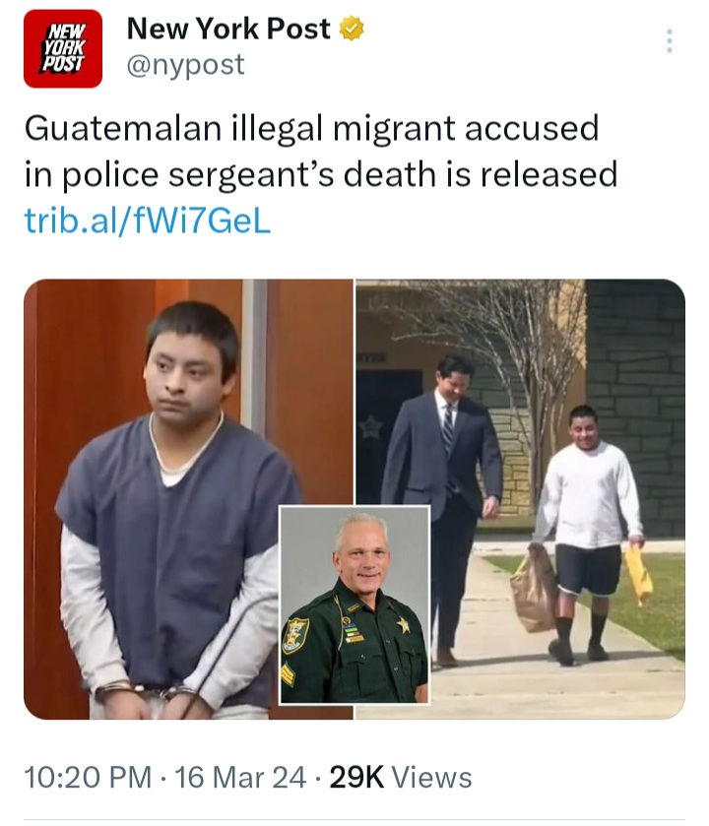Click the @nypost handle
Viewport: 709px width, 826px height.
185,65
